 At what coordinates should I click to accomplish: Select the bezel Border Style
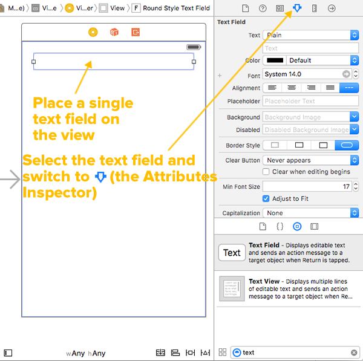click(x=323, y=145)
